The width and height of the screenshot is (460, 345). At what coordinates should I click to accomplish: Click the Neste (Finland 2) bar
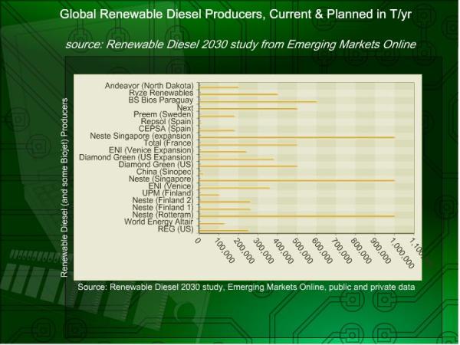225,202
